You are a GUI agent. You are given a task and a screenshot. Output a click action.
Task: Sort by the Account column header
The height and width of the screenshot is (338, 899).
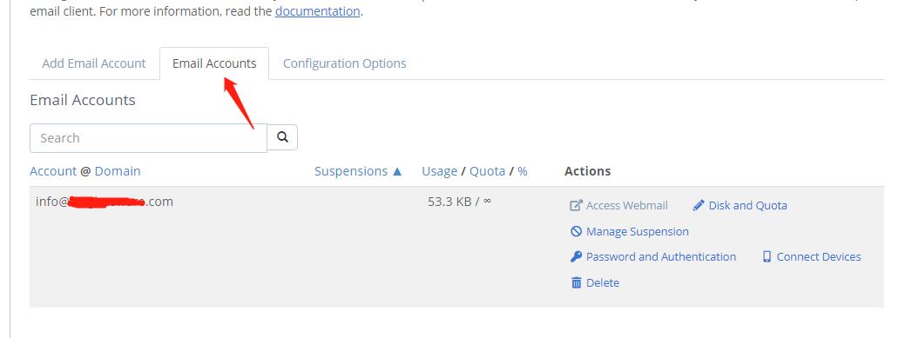click(x=53, y=171)
